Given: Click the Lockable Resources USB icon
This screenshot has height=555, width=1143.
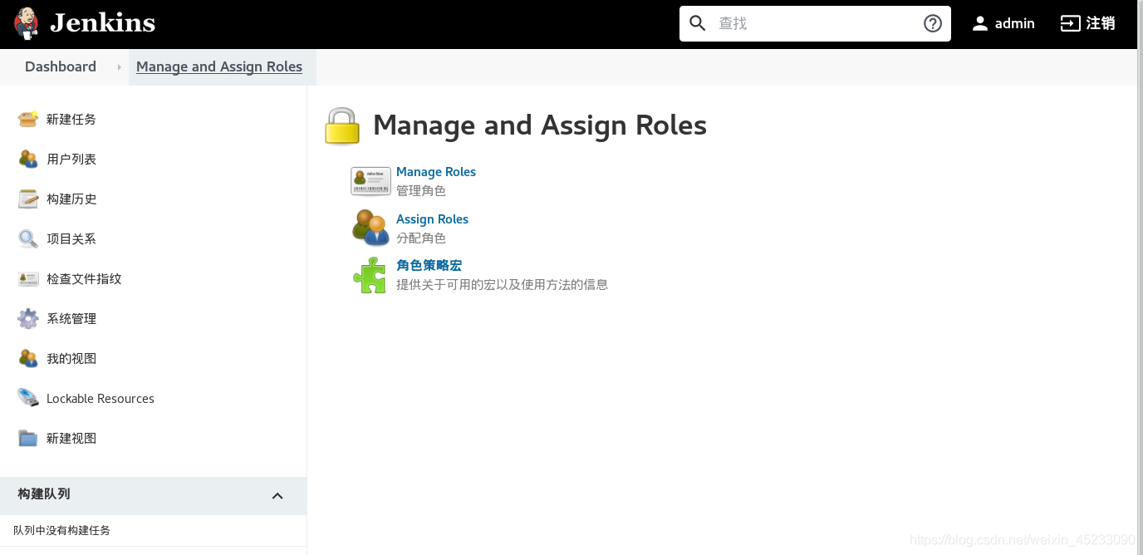Looking at the screenshot, I should pyautogui.click(x=28, y=398).
